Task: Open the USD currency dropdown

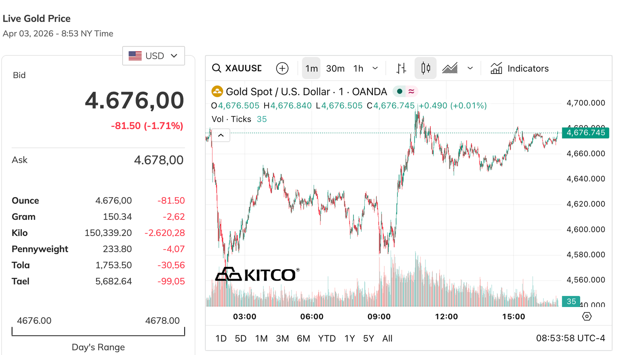Action: pos(153,56)
